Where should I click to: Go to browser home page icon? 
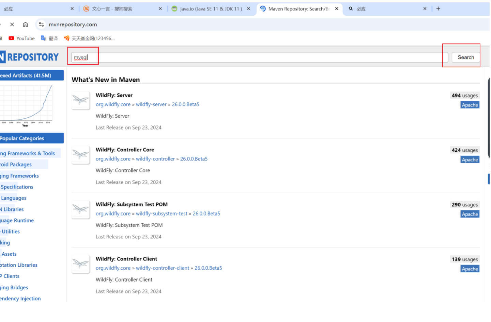(x=25, y=24)
